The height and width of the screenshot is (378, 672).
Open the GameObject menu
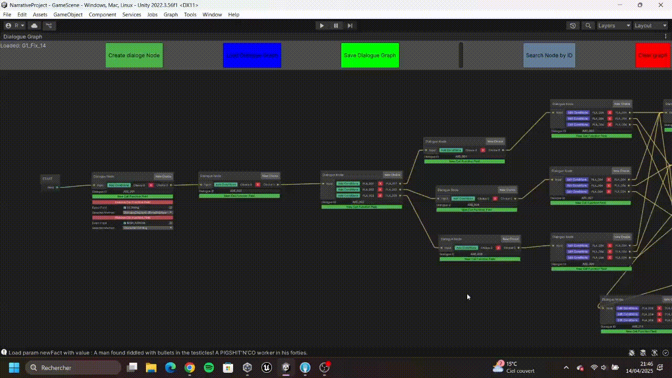(68, 15)
